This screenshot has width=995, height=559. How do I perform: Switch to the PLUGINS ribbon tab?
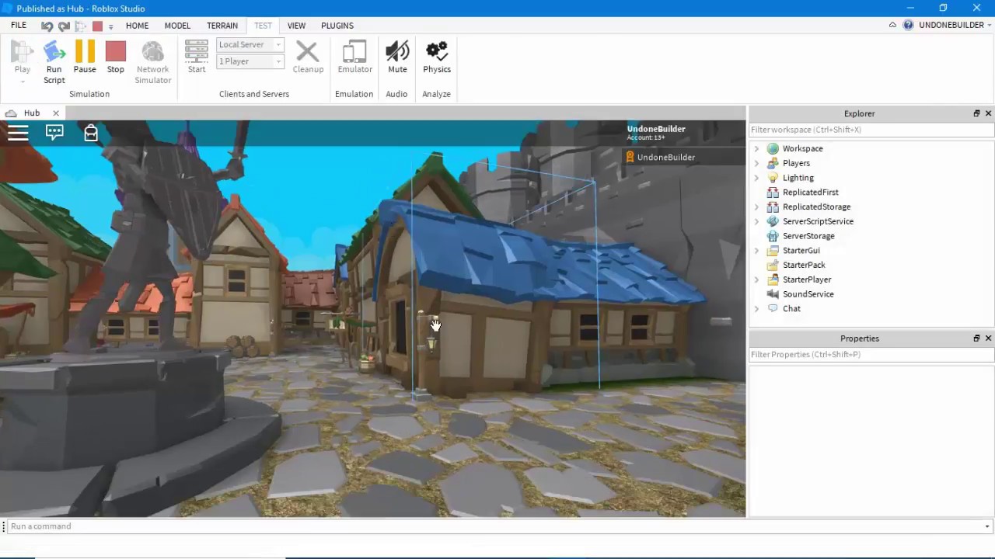coord(337,26)
